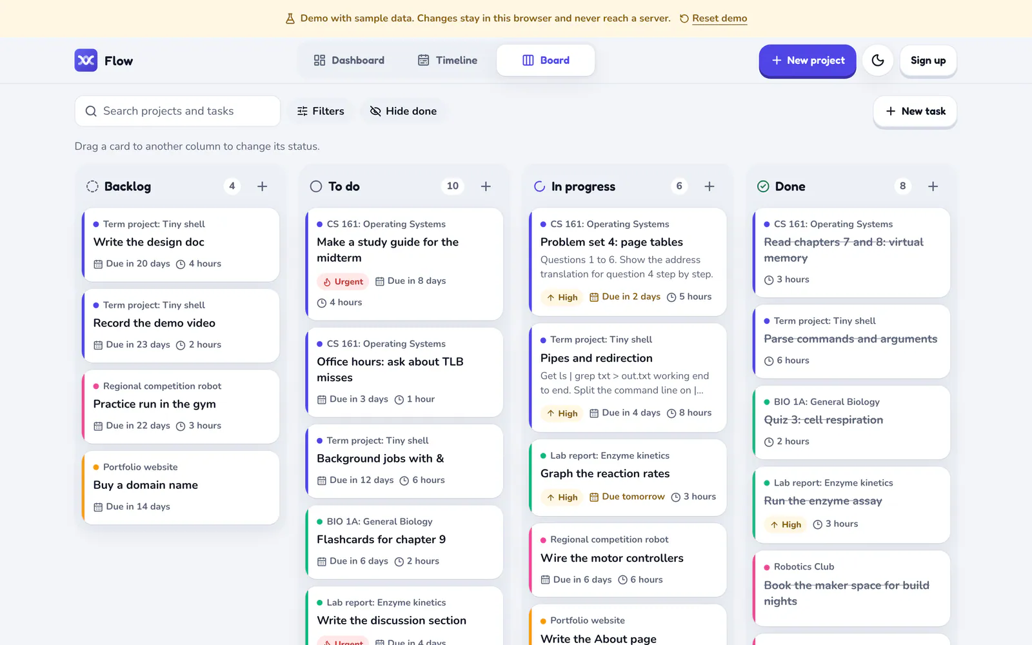Open the Parse commands and arguments card

pos(851,341)
